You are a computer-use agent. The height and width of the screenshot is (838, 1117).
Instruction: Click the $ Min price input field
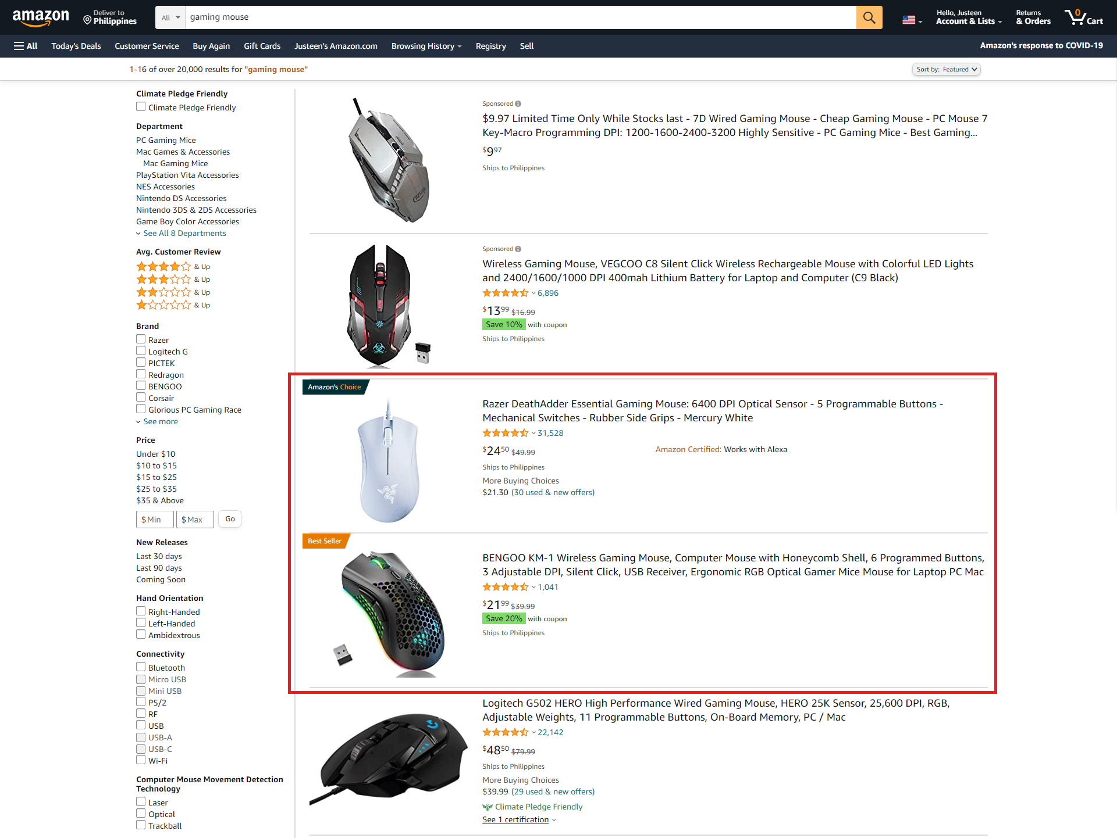pyautogui.click(x=155, y=520)
